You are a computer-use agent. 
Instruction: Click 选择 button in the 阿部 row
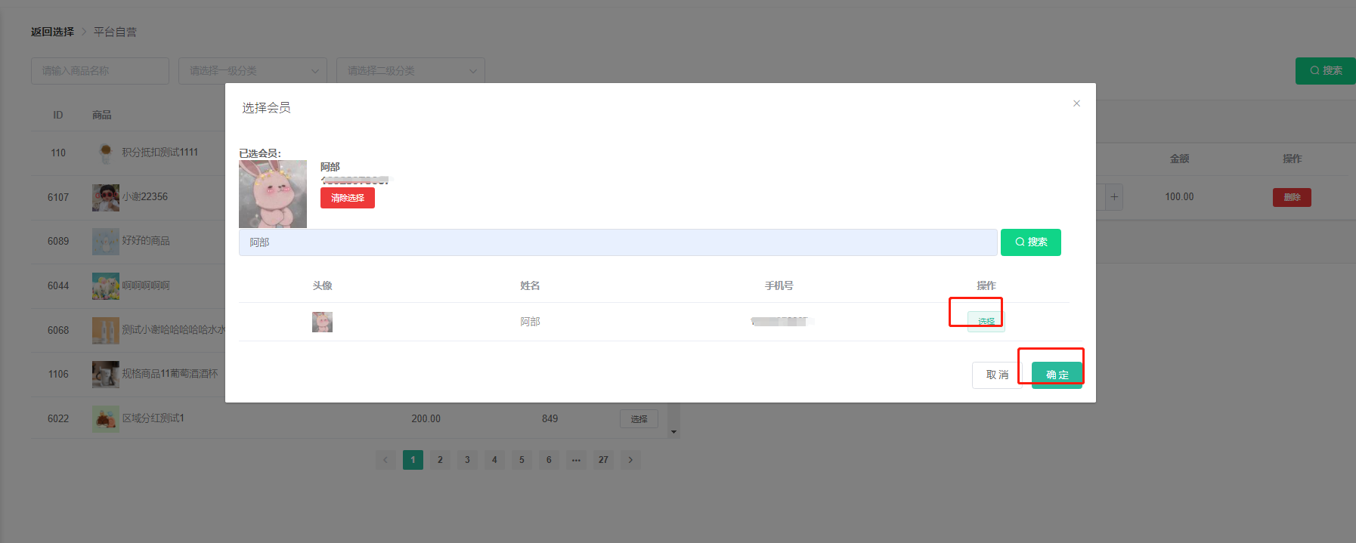[x=986, y=322]
